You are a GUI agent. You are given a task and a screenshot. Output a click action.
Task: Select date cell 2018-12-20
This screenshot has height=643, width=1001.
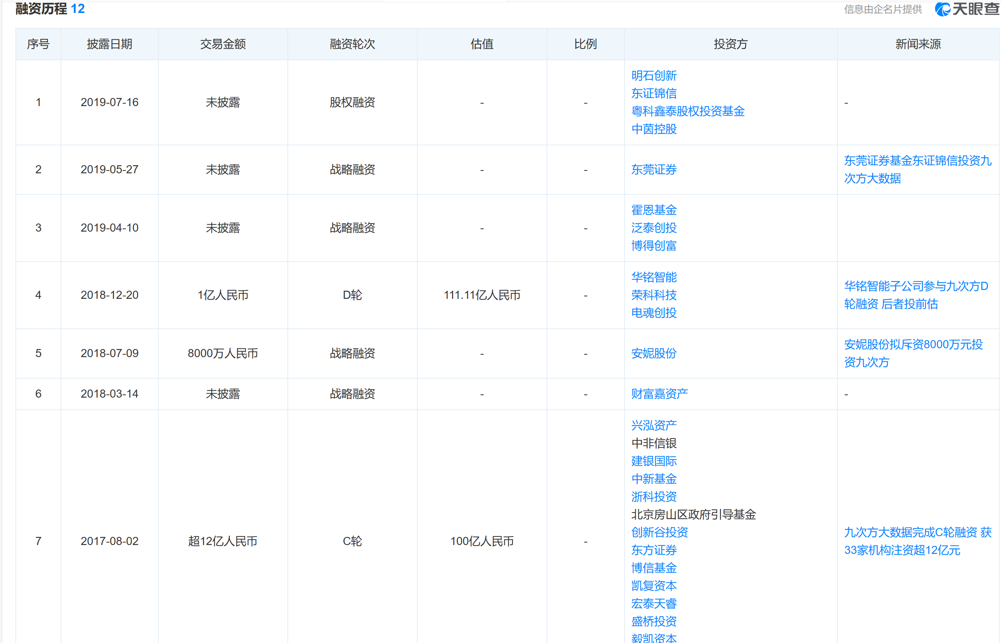(x=109, y=295)
